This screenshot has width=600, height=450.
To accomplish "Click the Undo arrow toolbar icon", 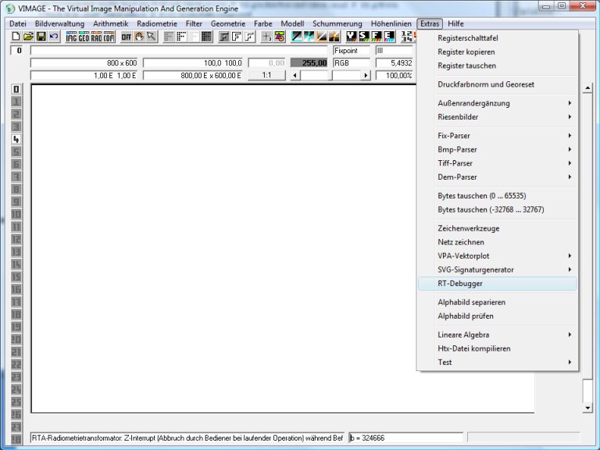I will point(53,37).
